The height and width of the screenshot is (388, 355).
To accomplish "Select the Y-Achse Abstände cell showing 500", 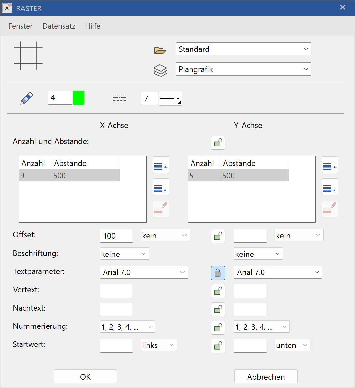I will point(254,175).
